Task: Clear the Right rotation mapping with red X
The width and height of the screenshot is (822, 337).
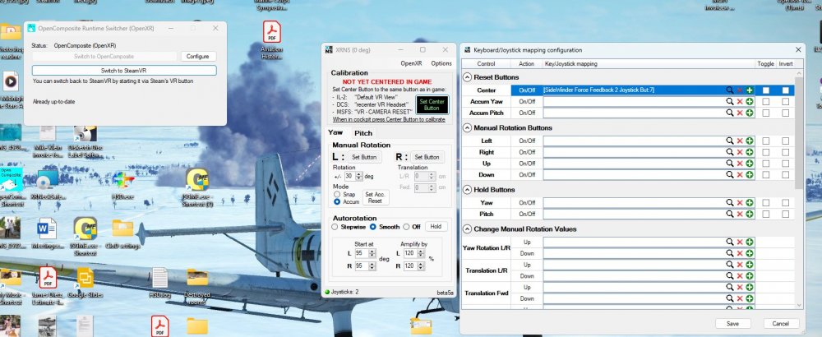Action: click(739, 152)
